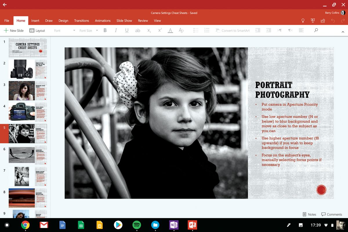
Task: Add a numbered list
Action: pyautogui.click(x=207, y=30)
